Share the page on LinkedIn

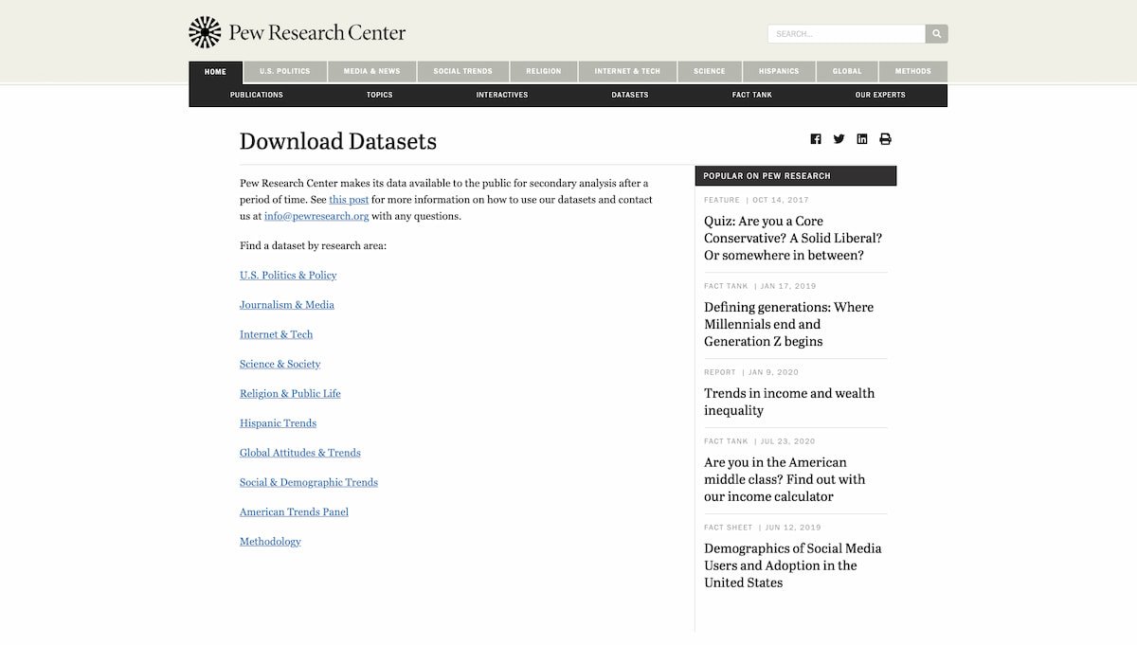(x=861, y=138)
